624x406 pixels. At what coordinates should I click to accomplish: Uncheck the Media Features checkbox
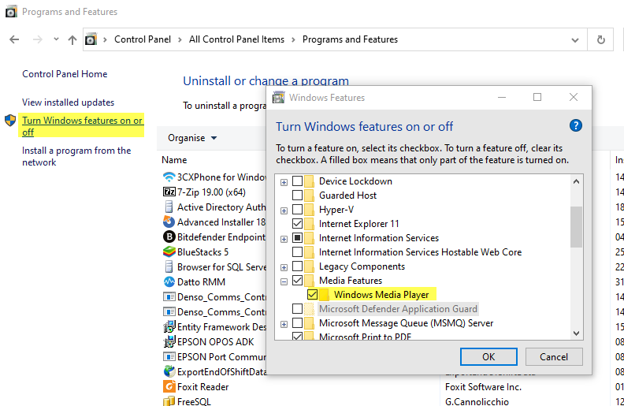(297, 281)
